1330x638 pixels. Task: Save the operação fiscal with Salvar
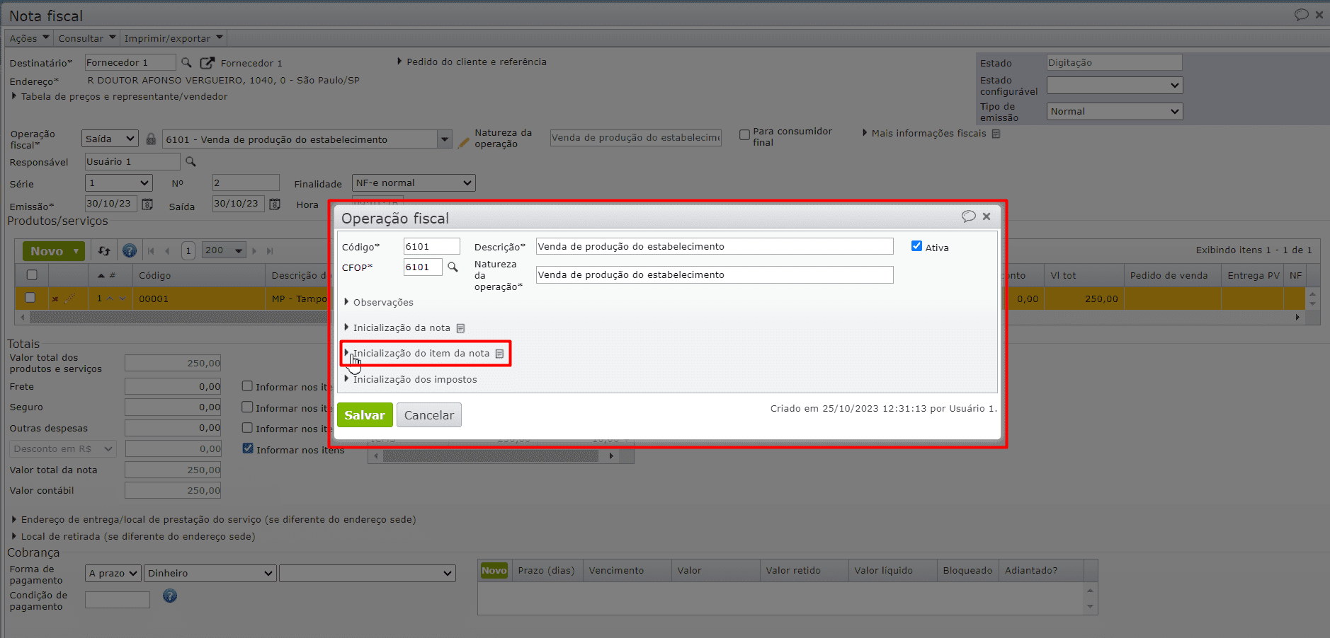click(x=365, y=415)
